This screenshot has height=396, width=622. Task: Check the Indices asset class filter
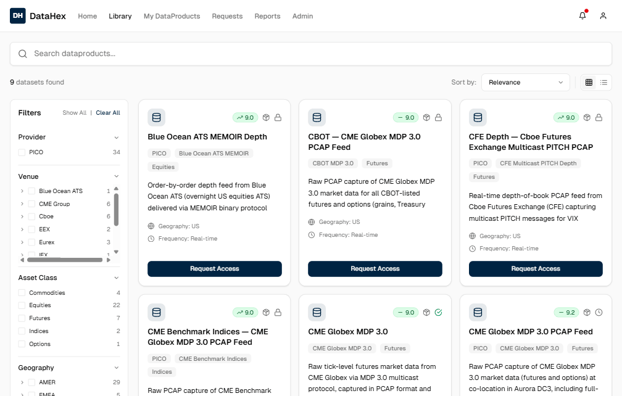[x=22, y=331]
